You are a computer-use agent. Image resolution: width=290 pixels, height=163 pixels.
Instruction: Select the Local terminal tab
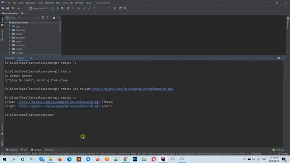20,58
